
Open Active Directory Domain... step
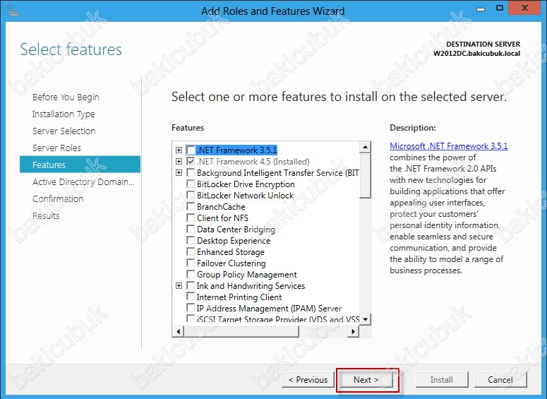[x=83, y=182]
